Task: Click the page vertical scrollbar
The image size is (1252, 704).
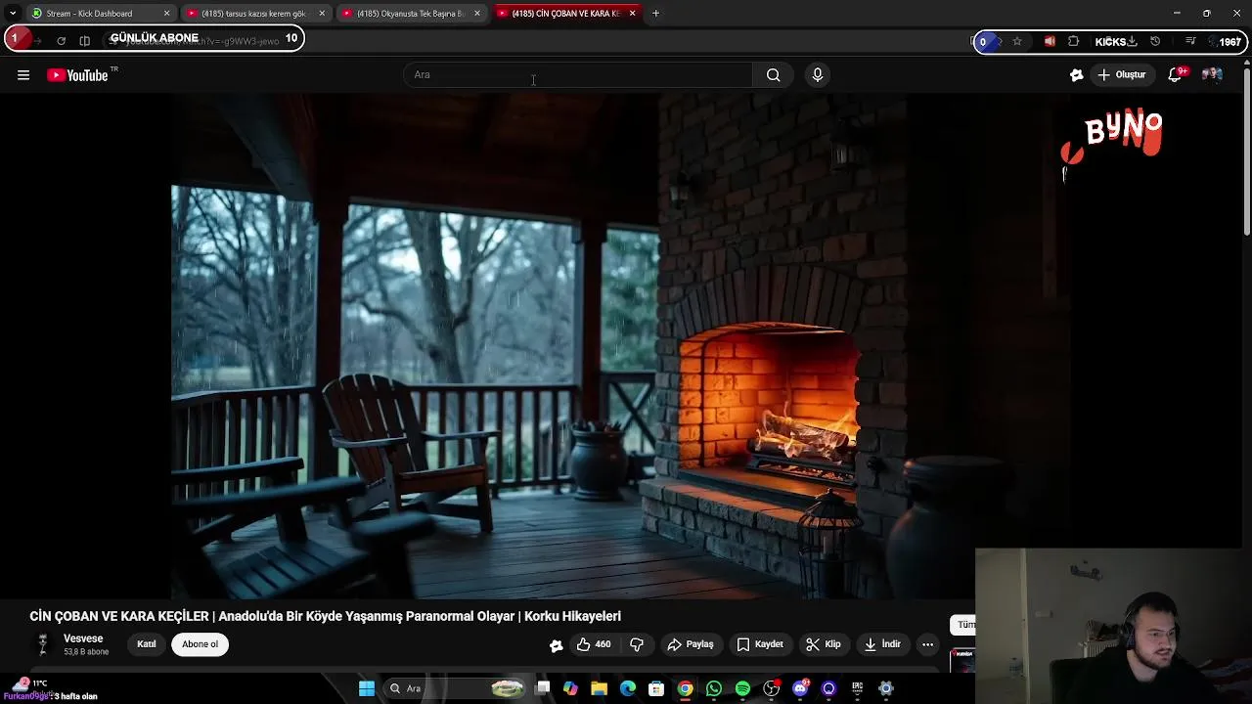Action: click(1246, 152)
